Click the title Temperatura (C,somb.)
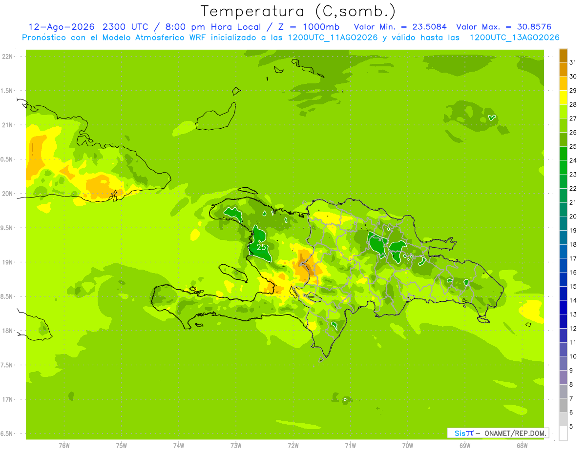The height and width of the screenshot is (452, 586). click(298, 11)
